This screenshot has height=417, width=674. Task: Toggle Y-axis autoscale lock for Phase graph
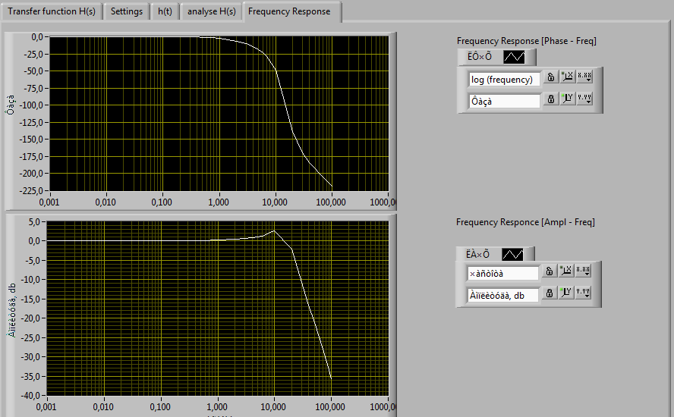pos(551,99)
